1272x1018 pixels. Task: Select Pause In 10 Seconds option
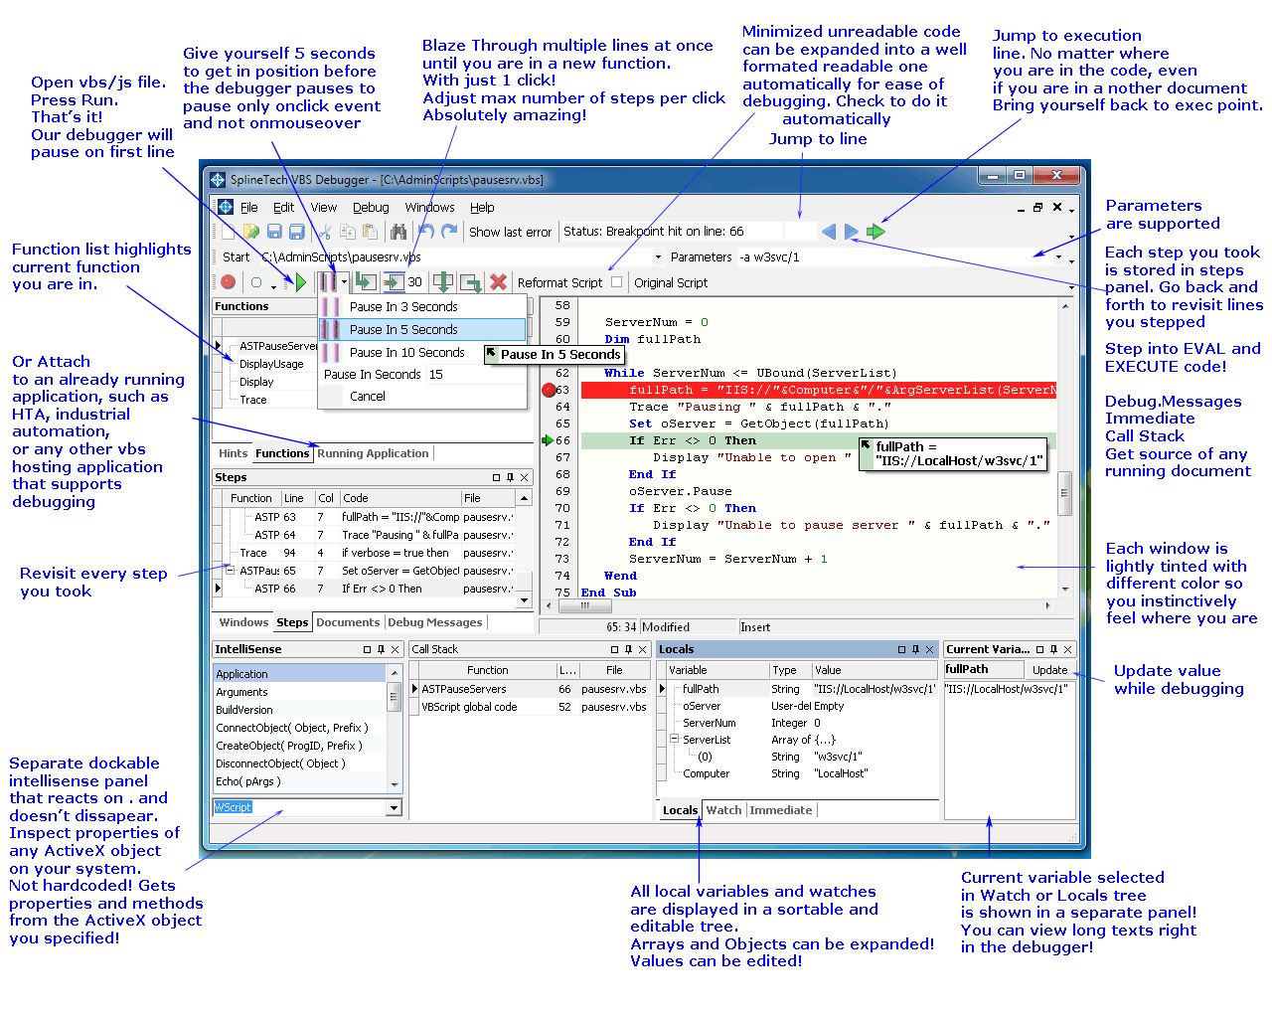(406, 352)
